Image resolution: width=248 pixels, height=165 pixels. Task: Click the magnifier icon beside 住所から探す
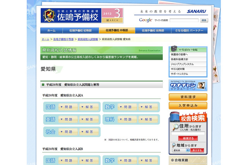(x=175, y=127)
